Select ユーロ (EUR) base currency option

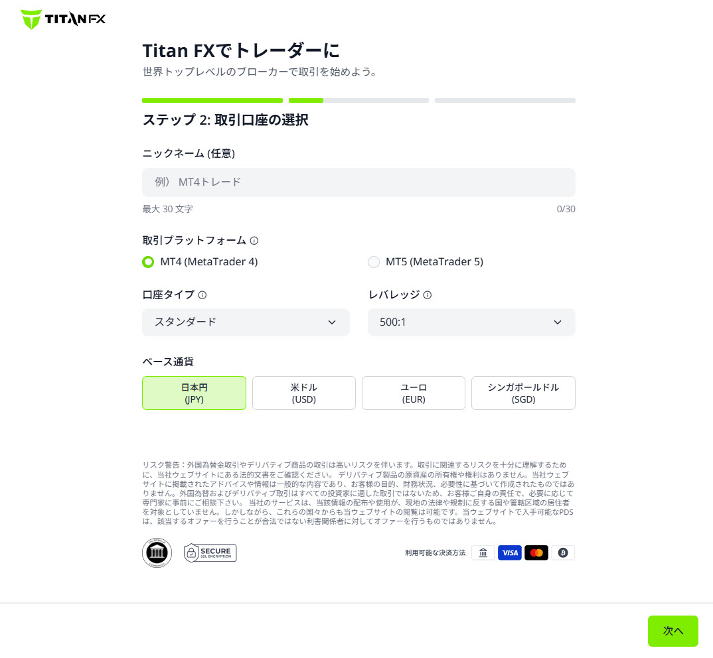413,393
